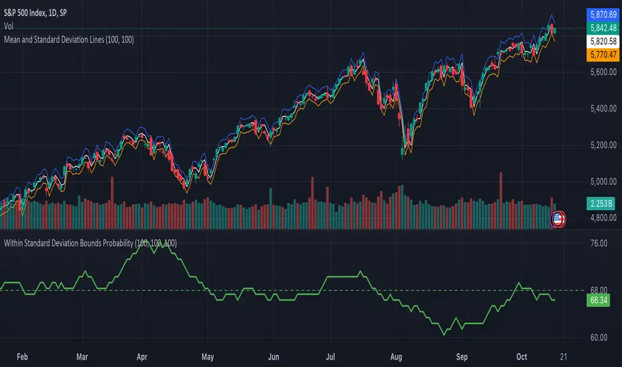Image resolution: width=622 pixels, height=367 pixels.
Task: Click the US flag economic event icon
Action: 558,219
